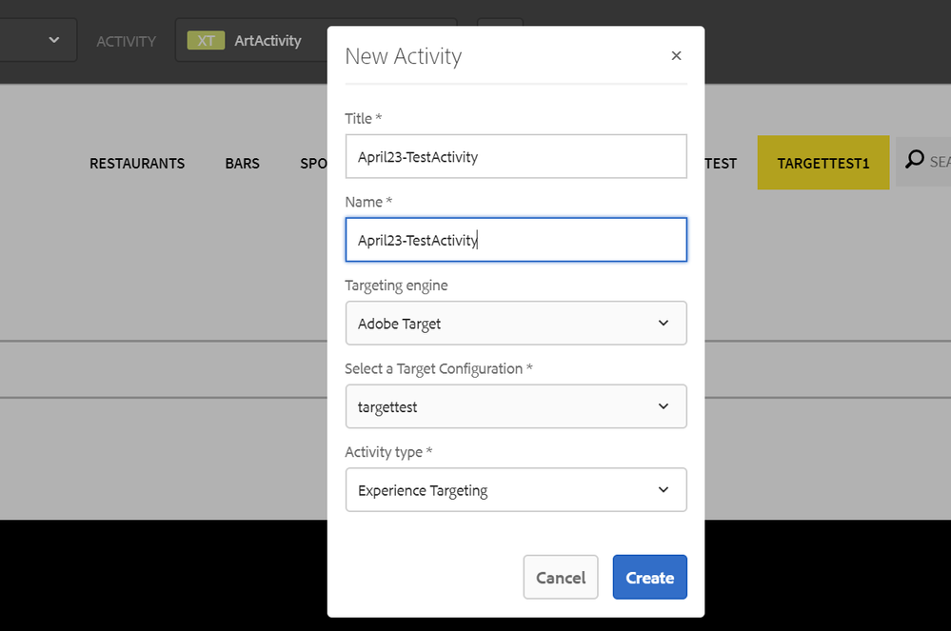Click the ACTIVITY label in the top bar
This screenshot has width=951, height=631.
(x=126, y=42)
